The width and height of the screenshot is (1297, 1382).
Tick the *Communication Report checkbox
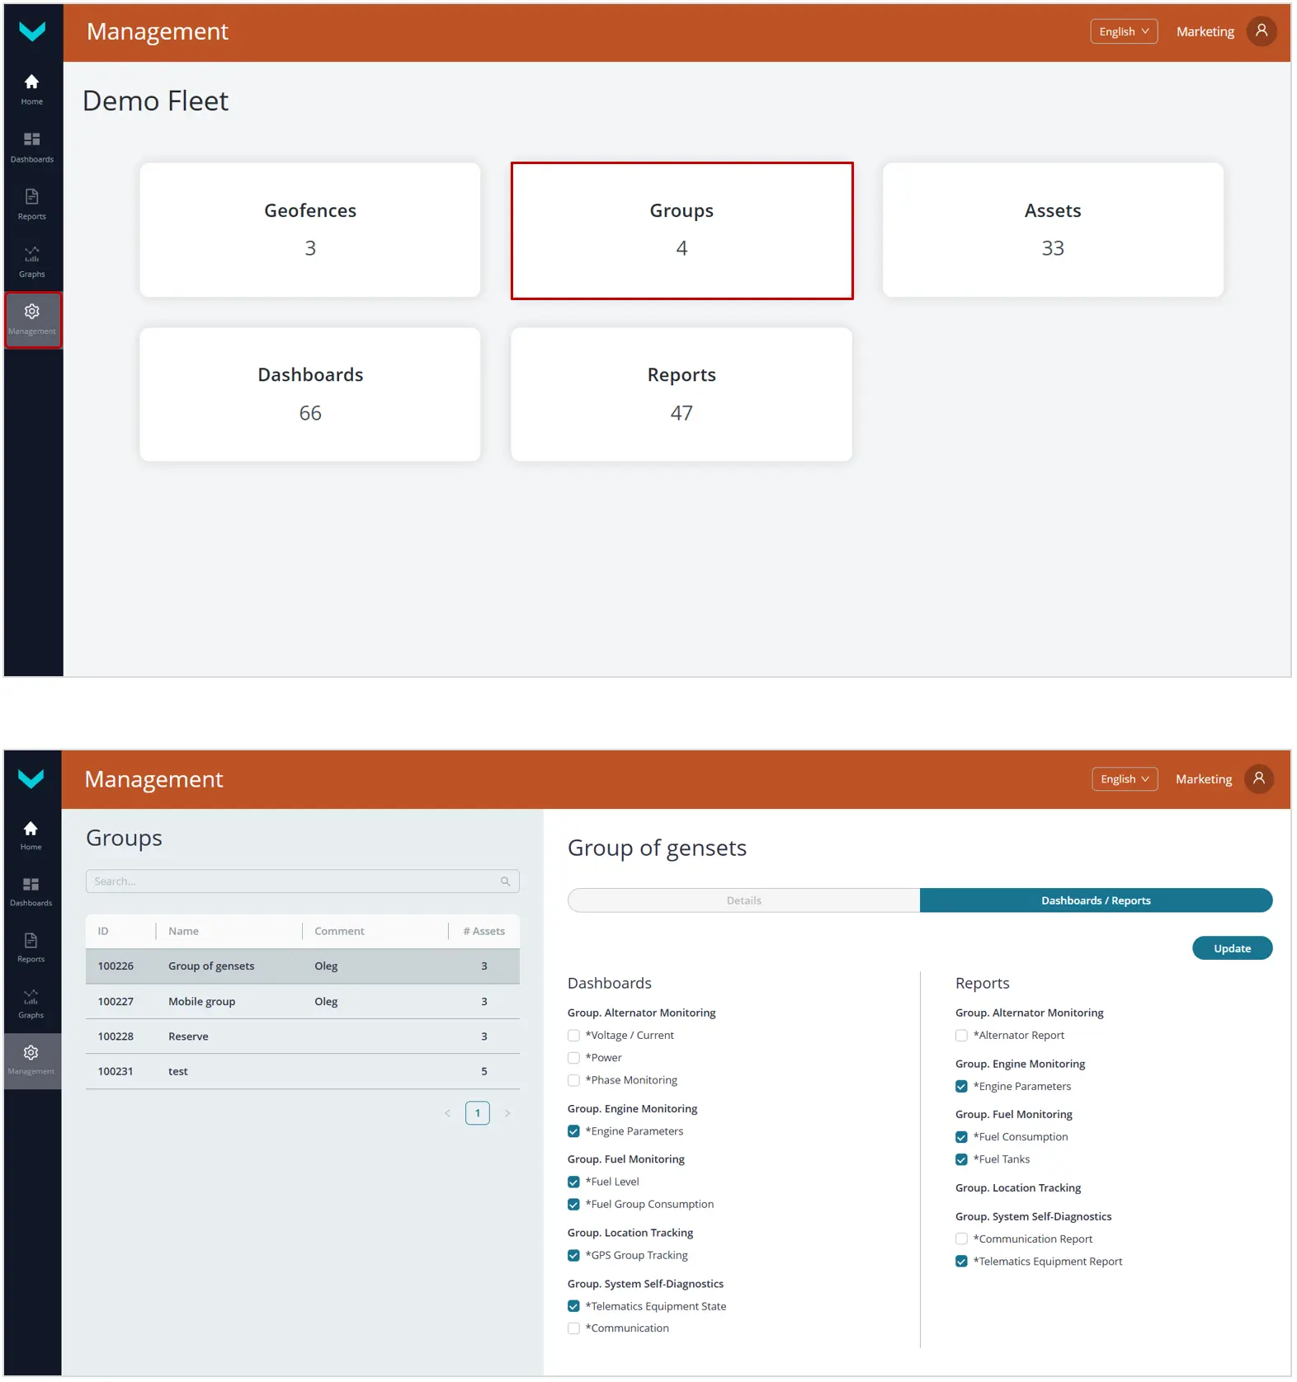pyautogui.click(x=961, y=1239)
